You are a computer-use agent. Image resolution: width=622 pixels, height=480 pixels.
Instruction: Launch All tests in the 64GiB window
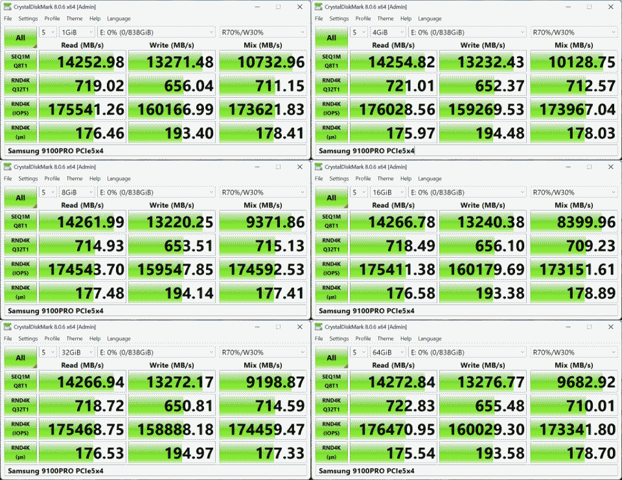tap(332, 358)
